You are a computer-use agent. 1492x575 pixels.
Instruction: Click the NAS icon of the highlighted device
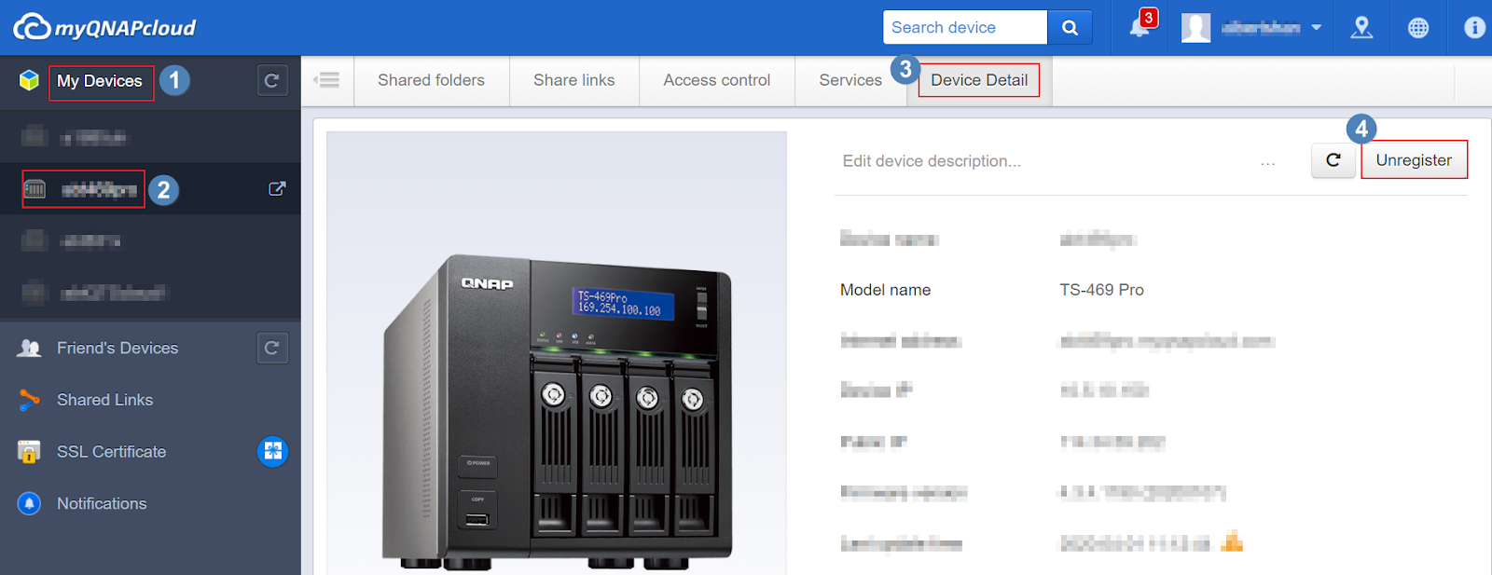35,189
